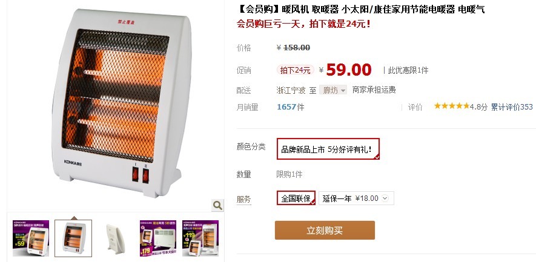Open the 廊坊 delivery city dropdown
536x262 pixels.
pyautogui.click(x=333, y=90)
